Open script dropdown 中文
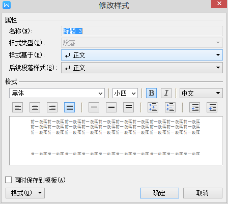Viewport: 228px width, 204px height. tap(201, 93)
